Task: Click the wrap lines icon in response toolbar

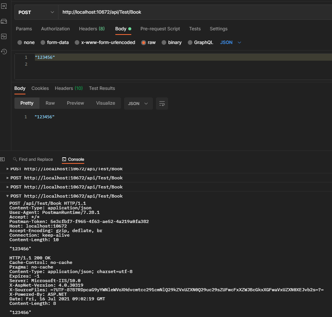Action: pos(162,104)
